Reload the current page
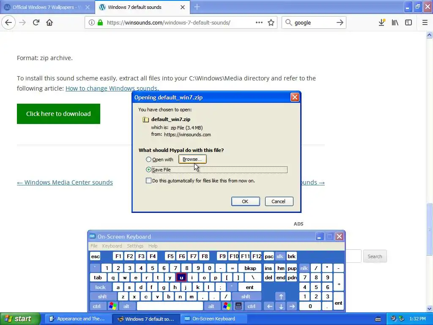The image size is (433, 325). (36, 22)
